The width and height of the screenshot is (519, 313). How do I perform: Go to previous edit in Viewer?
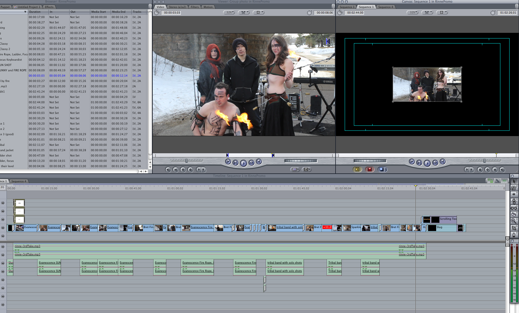(x=228, y=162)
